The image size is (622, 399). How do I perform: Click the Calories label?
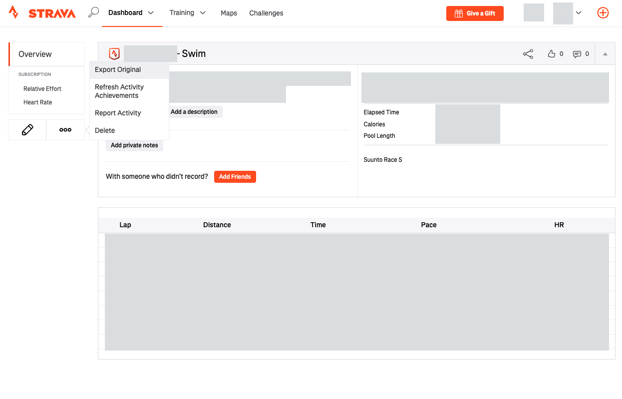374,124
